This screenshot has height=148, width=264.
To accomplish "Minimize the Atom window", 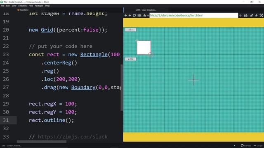I will click(x=243, y=2).
